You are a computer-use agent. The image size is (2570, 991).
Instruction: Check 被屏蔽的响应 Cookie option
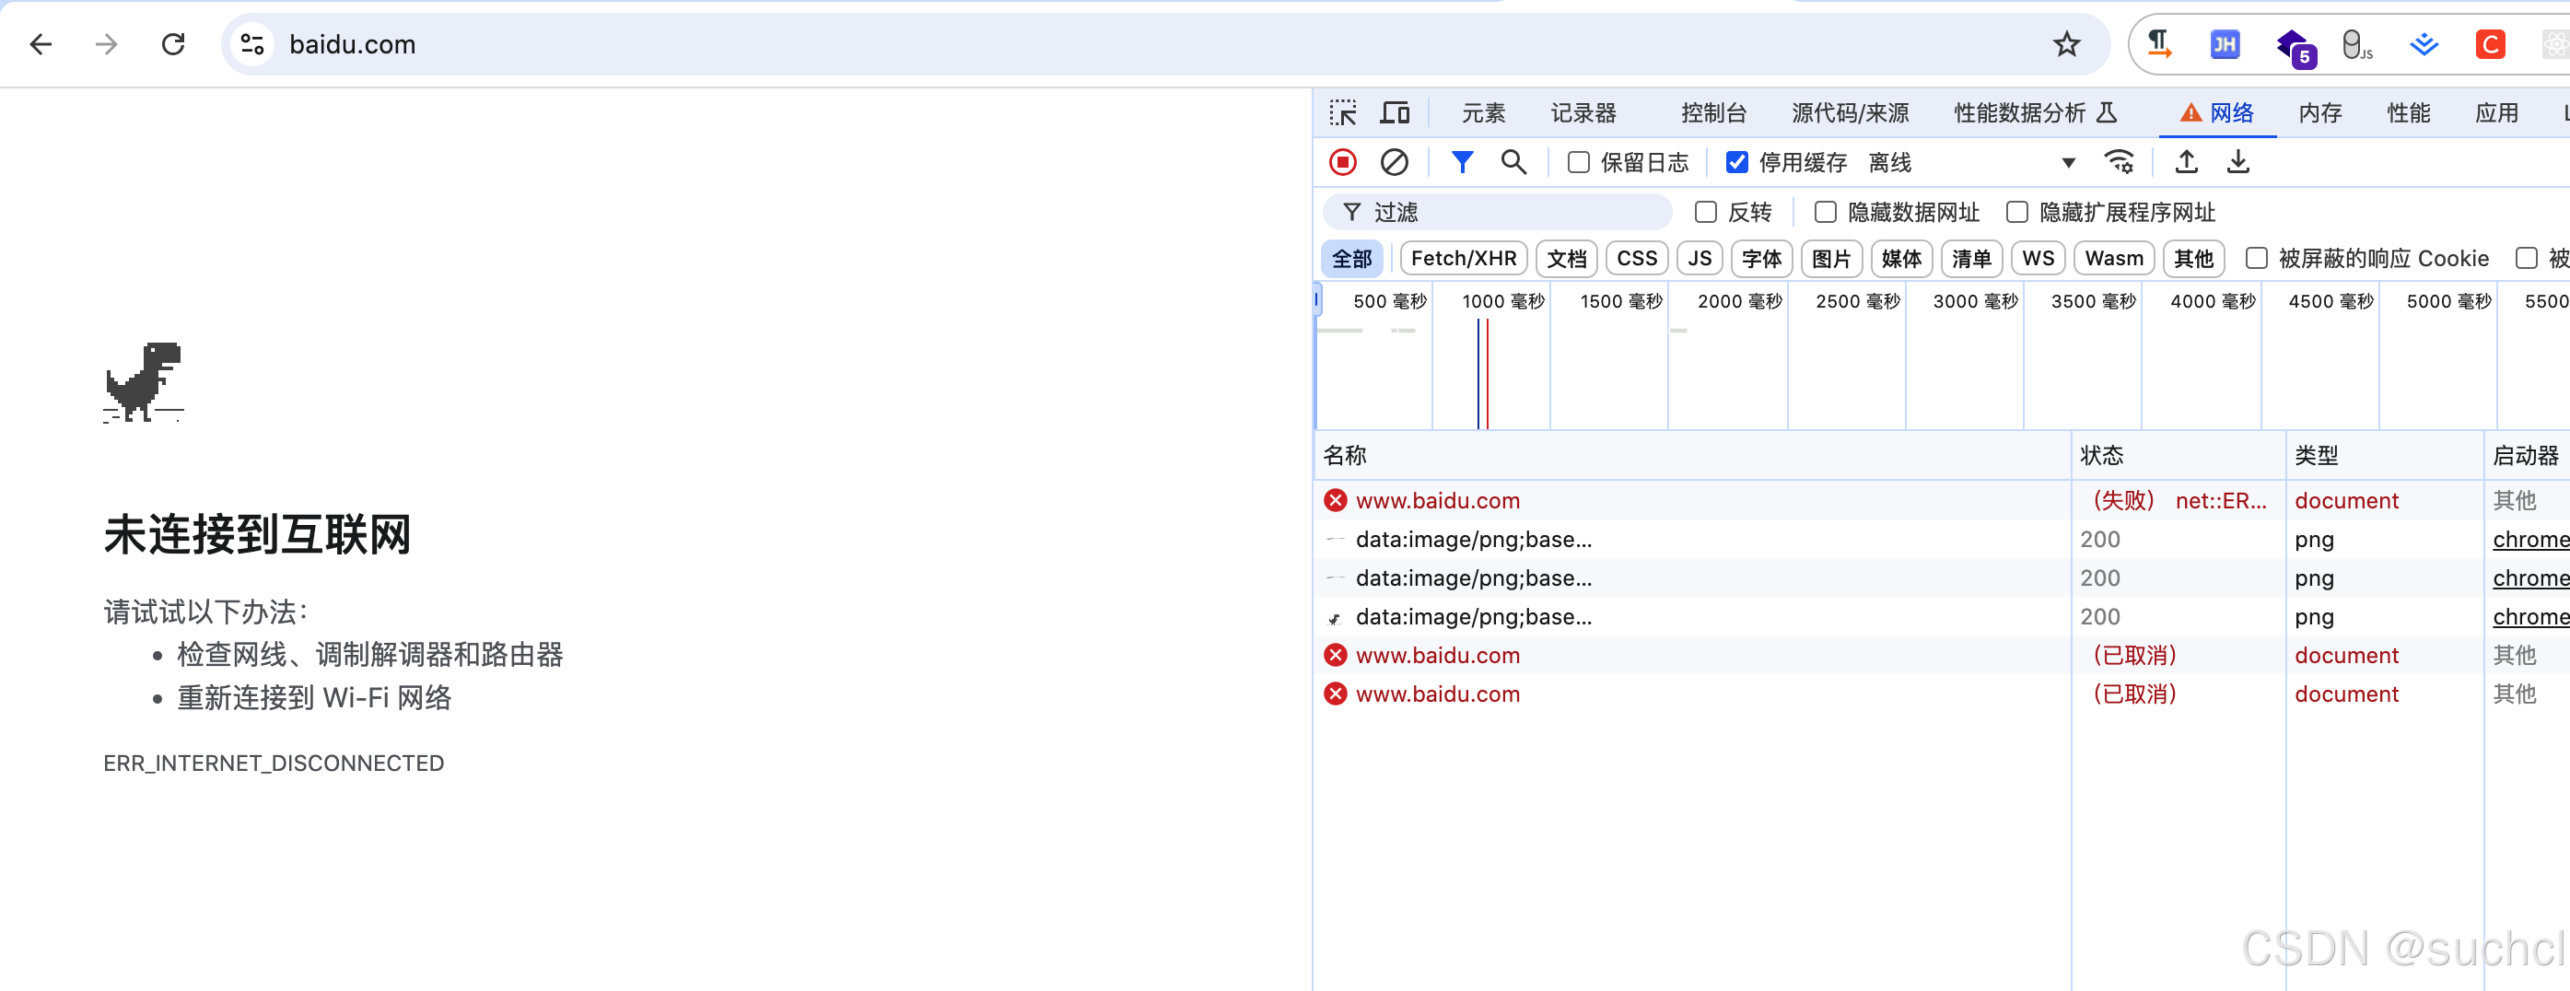(2257, 259)
